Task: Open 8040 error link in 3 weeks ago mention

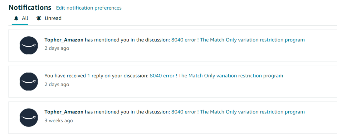Action: click(238, 112)
